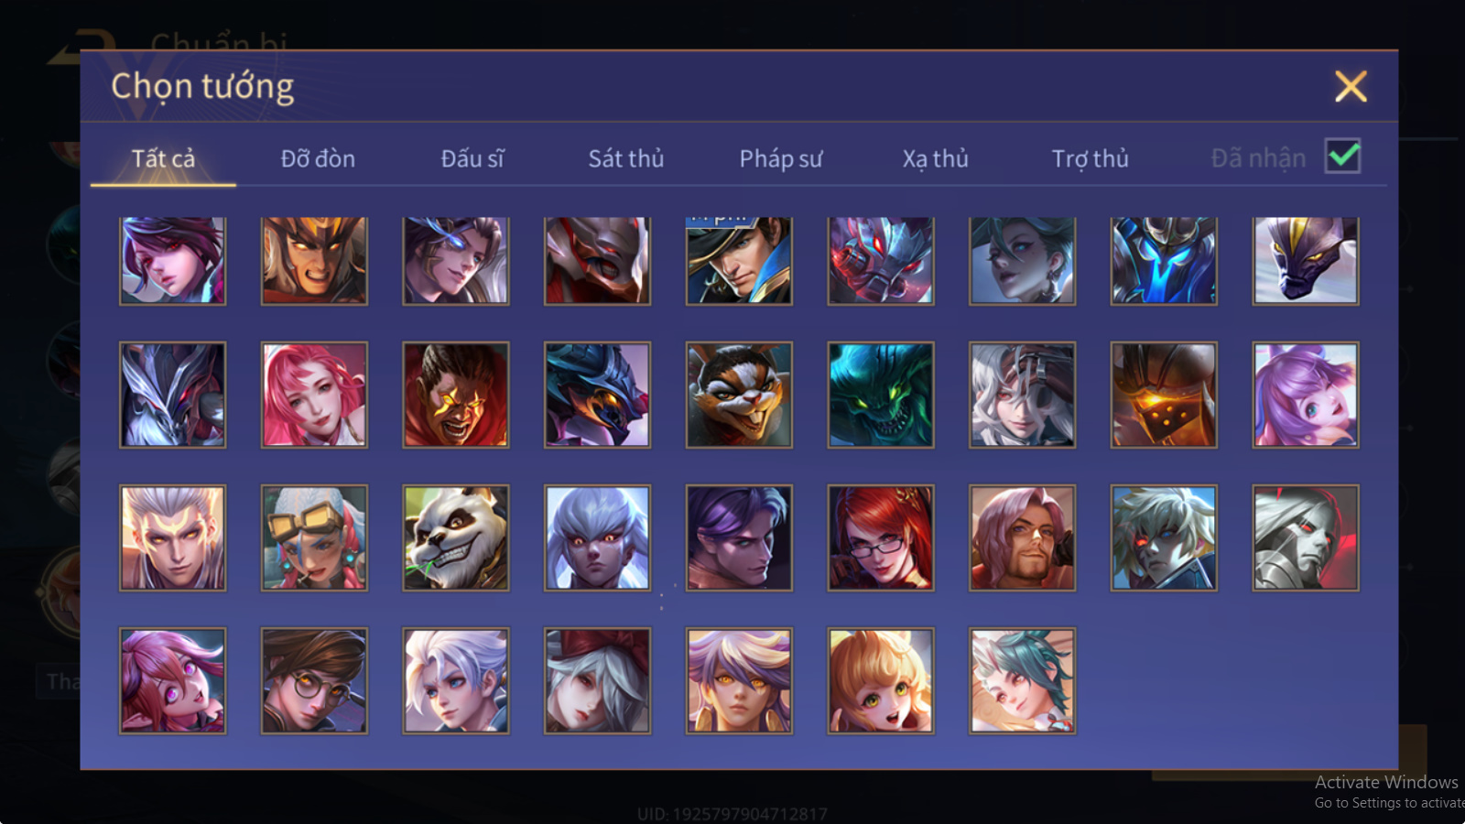Open the Sát thủ tab
This screenshot has height=824, width=1465.
coord(626,159)
